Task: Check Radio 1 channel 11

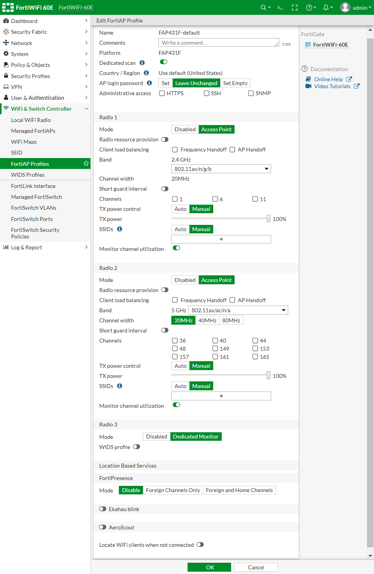Action: pyautogui.click(x=255, y=199)
